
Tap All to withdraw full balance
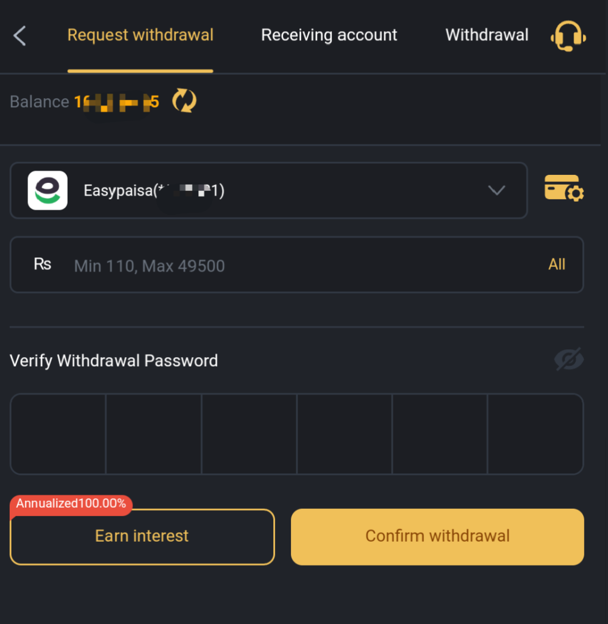[x=557, y=264]
